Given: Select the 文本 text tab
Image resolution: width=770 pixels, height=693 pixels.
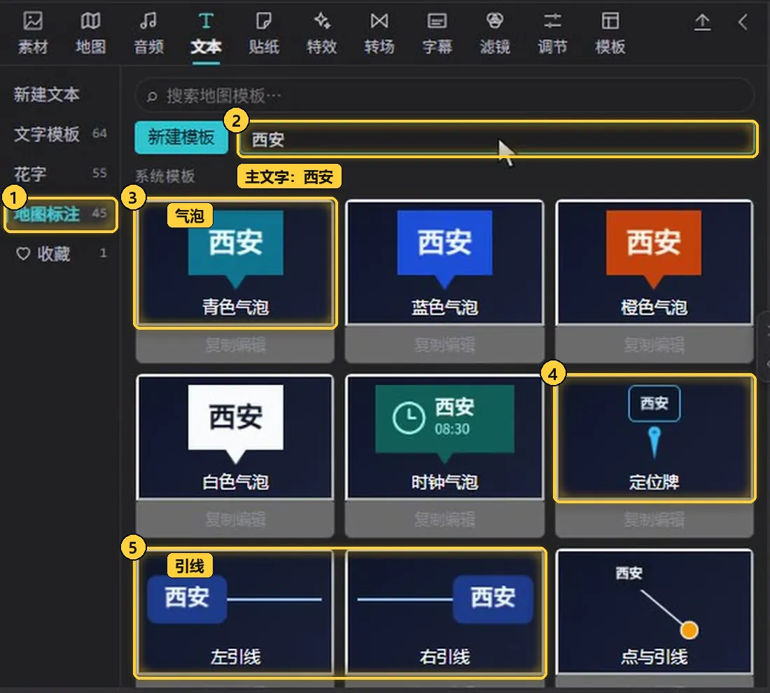Looking at the screenshot, I should coord(206,33).
